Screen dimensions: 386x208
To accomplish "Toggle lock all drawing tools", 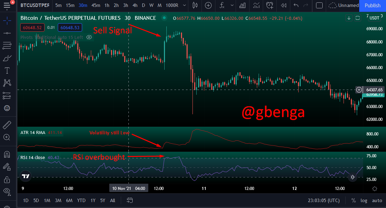I will coord(7,180).
